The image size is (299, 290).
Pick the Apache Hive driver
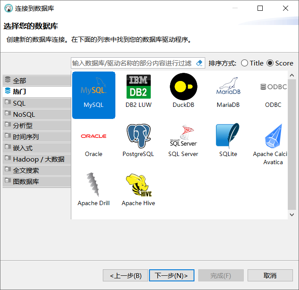click(x=138, y=190)
